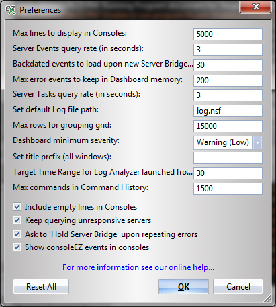Click the Max rows for grouping grid field
276x307 pixels.
pyautogui.click(x=228, y=126)
